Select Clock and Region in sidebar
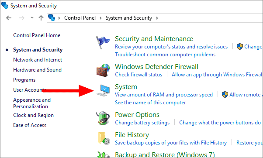The height and width of the screenshot is (158, 263). click(x=33, y=115)
